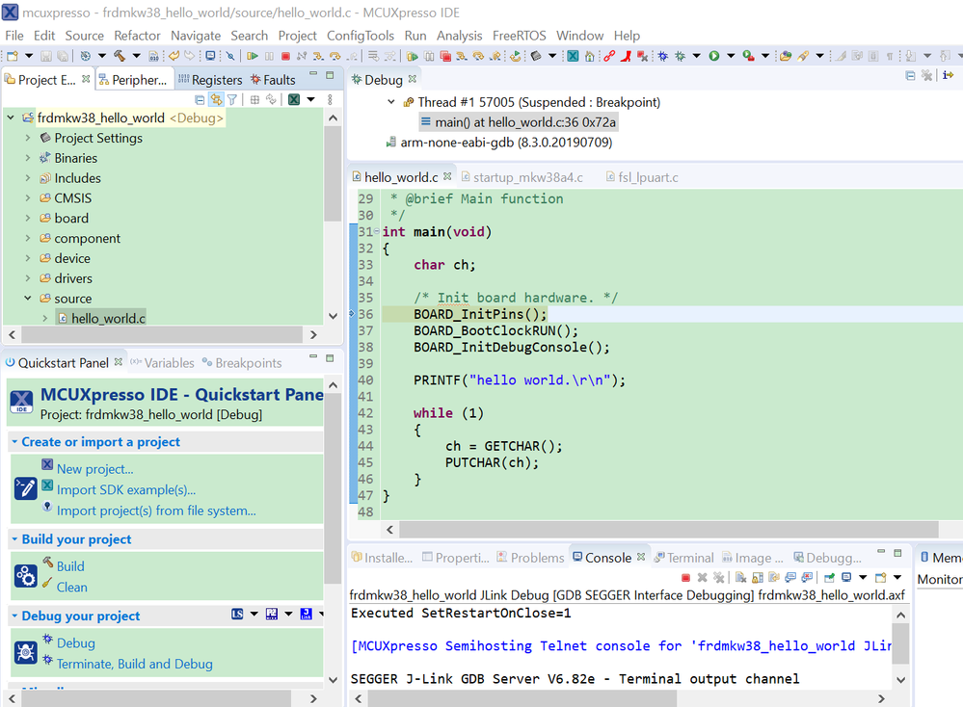Open the ConfigTools menu
This screenshot has width=963, height=707.
point(361,36)
